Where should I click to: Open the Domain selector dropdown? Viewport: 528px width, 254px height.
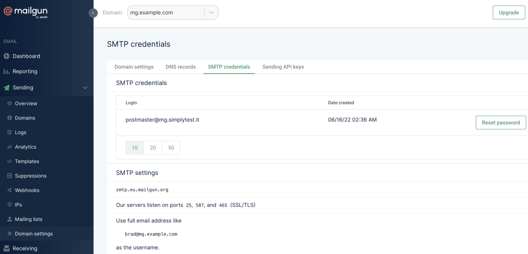tap(173, 12)
